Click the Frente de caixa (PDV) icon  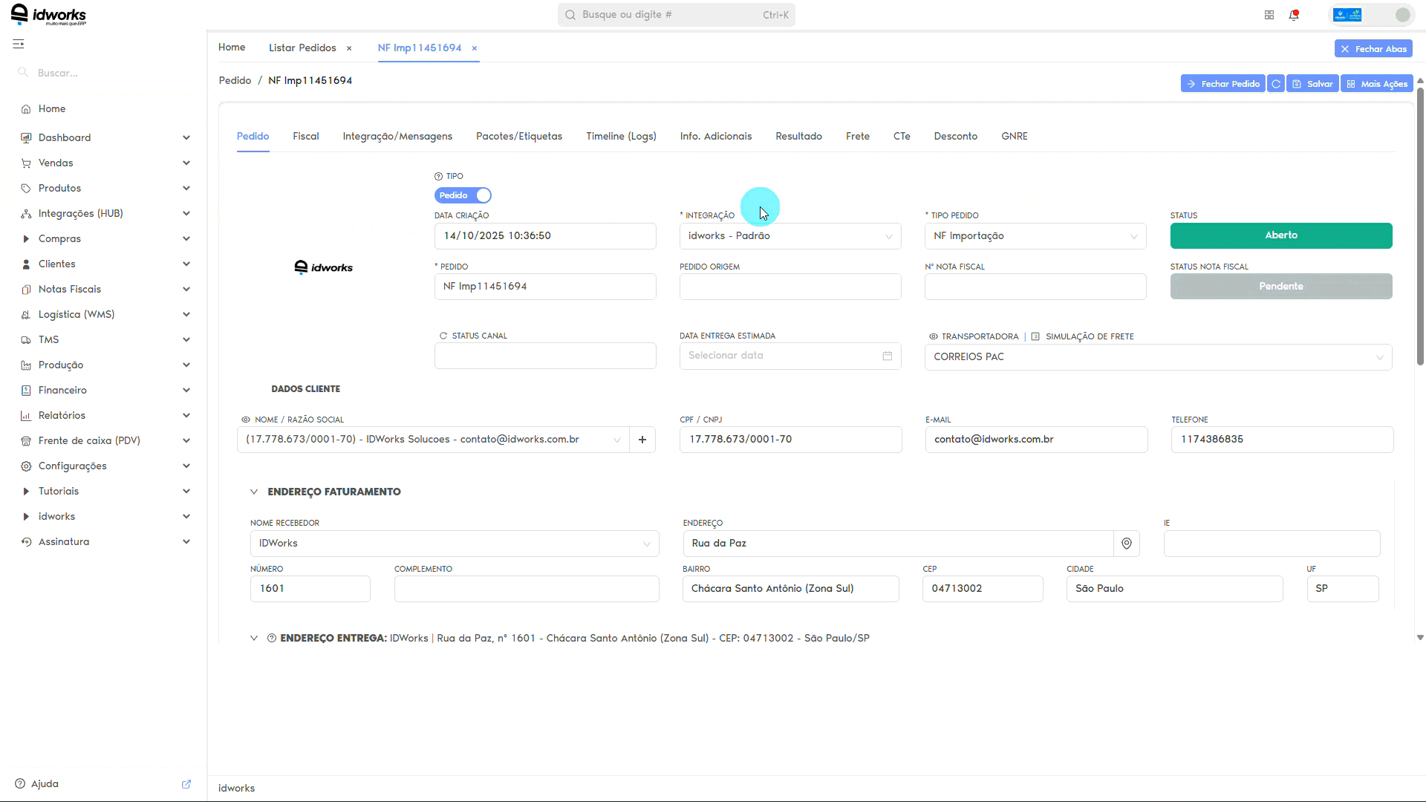pyautogui.click(x=26, y=441)
